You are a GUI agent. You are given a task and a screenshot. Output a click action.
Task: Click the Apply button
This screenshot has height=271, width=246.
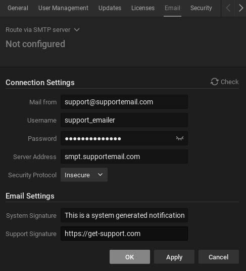(x=174, y=257)
